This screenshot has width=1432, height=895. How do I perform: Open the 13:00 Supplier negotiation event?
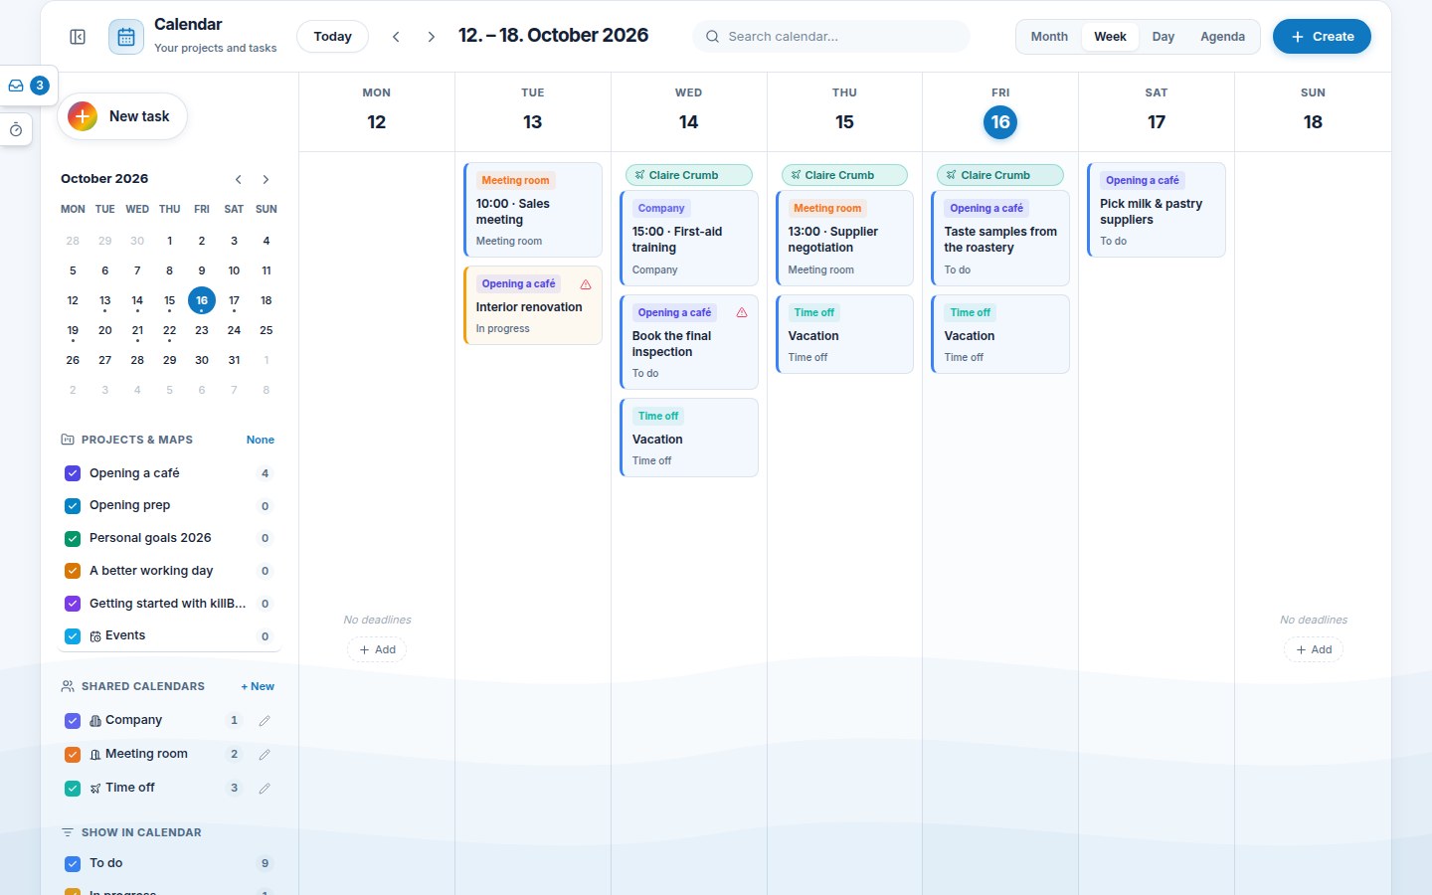pos(844,239)
